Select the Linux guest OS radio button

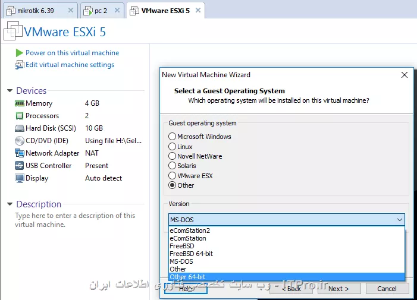(173, 147)
